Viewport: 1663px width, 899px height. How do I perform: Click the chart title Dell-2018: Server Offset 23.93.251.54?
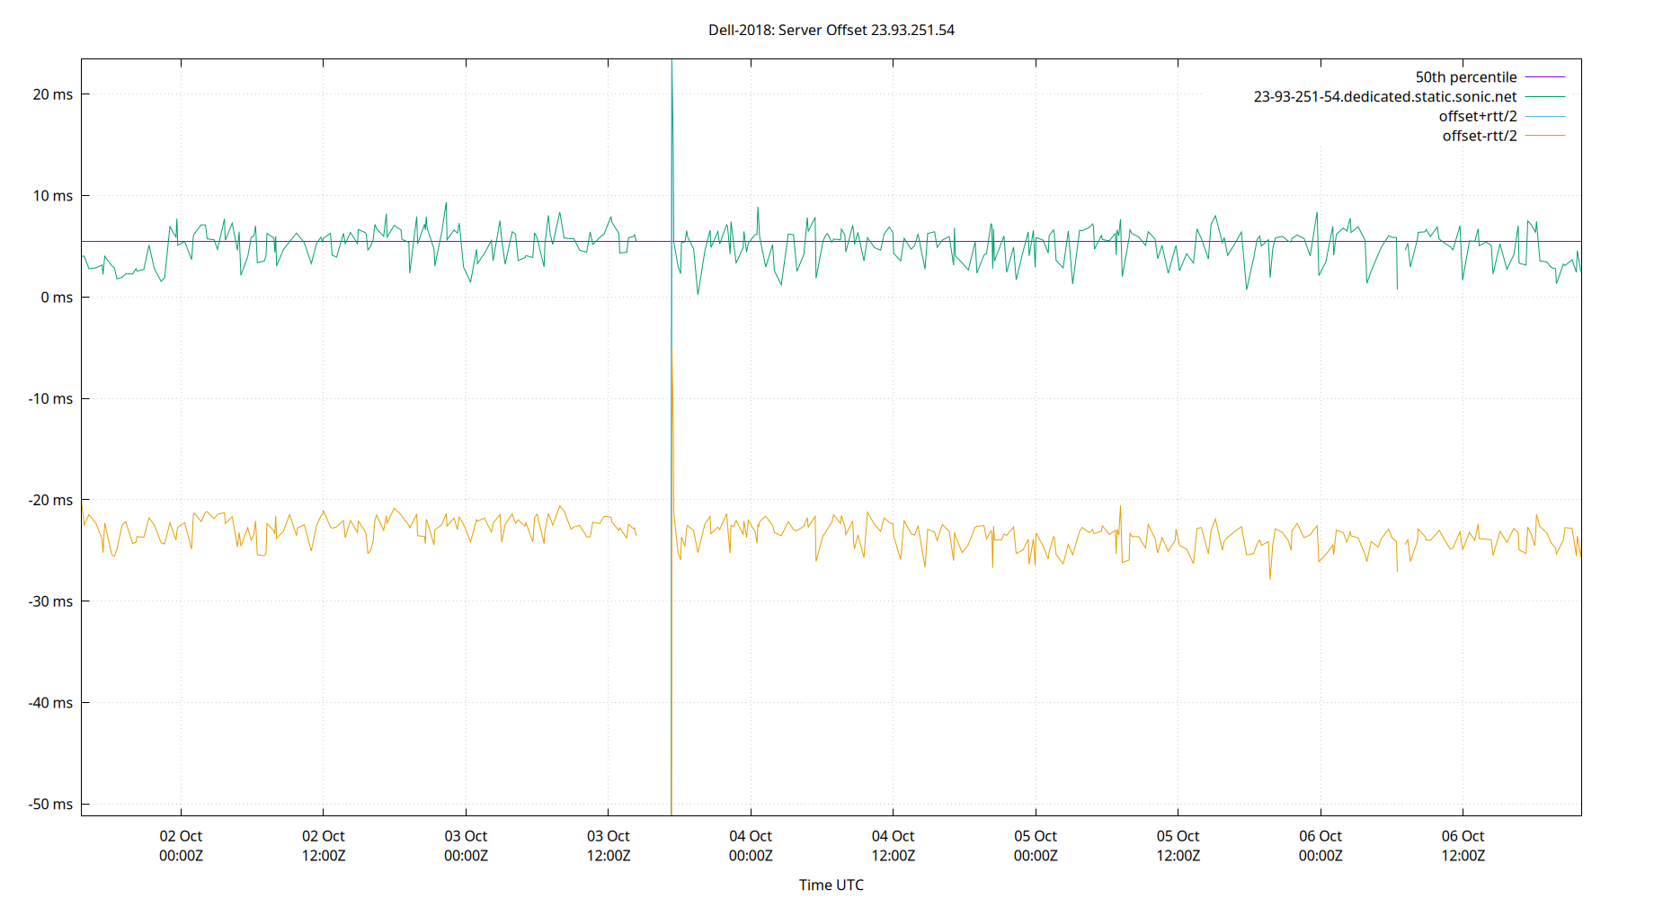(x=831, y=30)
